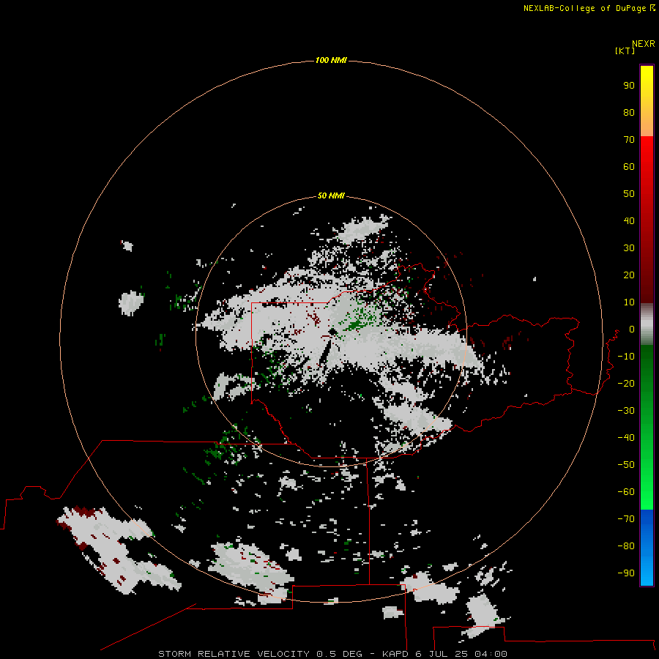Click the [KT] units label
The image size is (659, 659).
point(625,51)
